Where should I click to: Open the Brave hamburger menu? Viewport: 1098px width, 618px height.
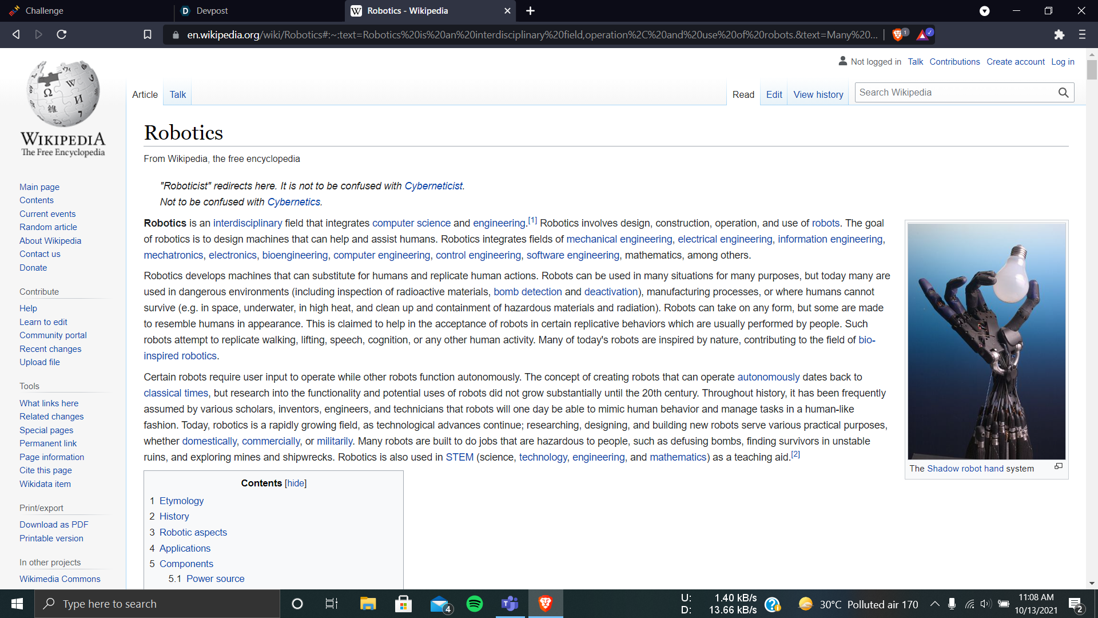(x=1082, y=34)
